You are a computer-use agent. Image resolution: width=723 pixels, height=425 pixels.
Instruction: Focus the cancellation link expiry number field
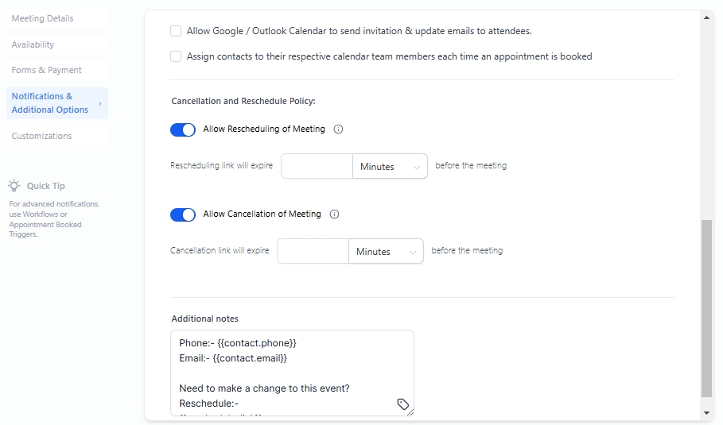point(313,252)
